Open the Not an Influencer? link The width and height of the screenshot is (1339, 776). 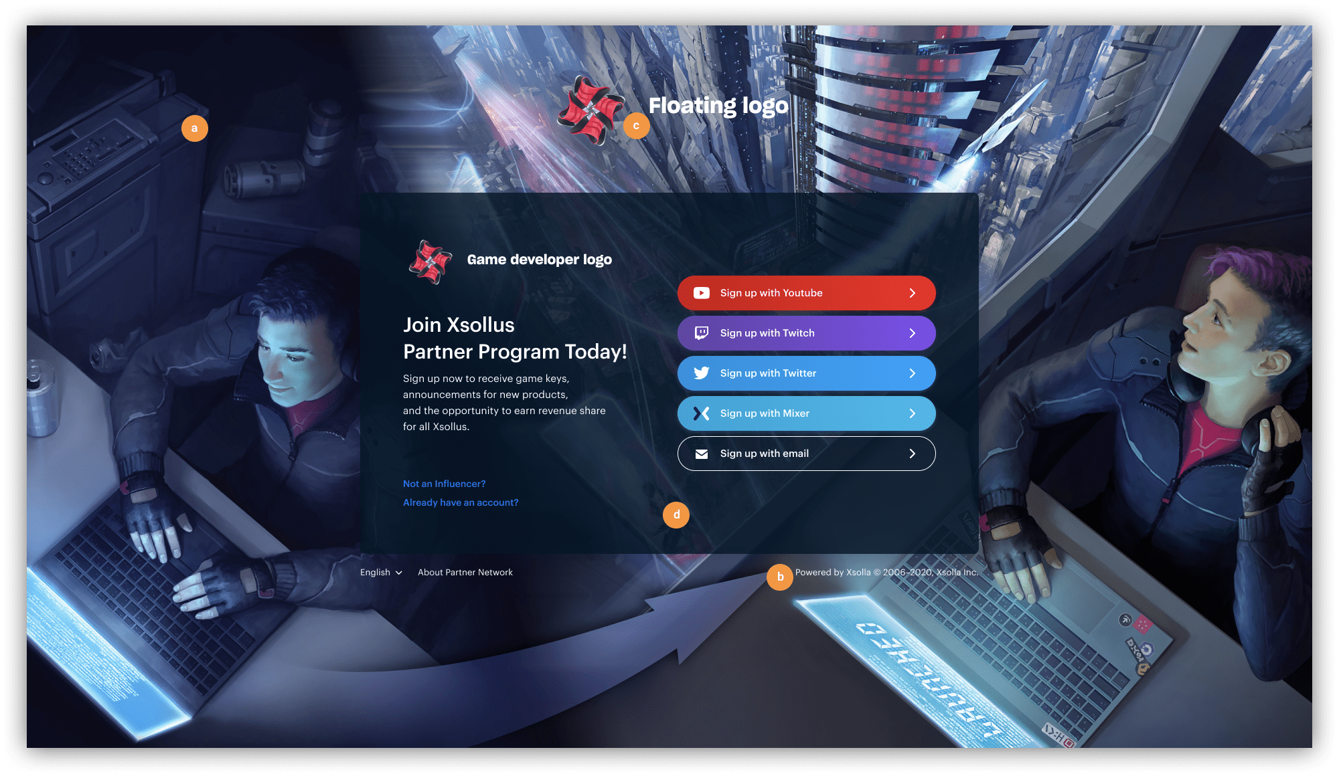click(x=444, y=484)
